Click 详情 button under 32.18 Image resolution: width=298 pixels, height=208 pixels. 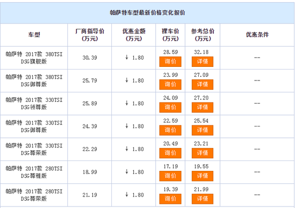coord(202,62)
